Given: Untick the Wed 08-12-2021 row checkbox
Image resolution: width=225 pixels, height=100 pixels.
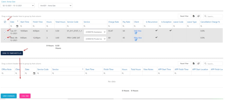Looking at the screenshot, I should (5, 39).
